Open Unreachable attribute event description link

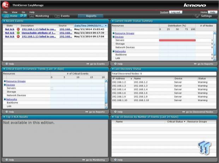tap(39, 33)
